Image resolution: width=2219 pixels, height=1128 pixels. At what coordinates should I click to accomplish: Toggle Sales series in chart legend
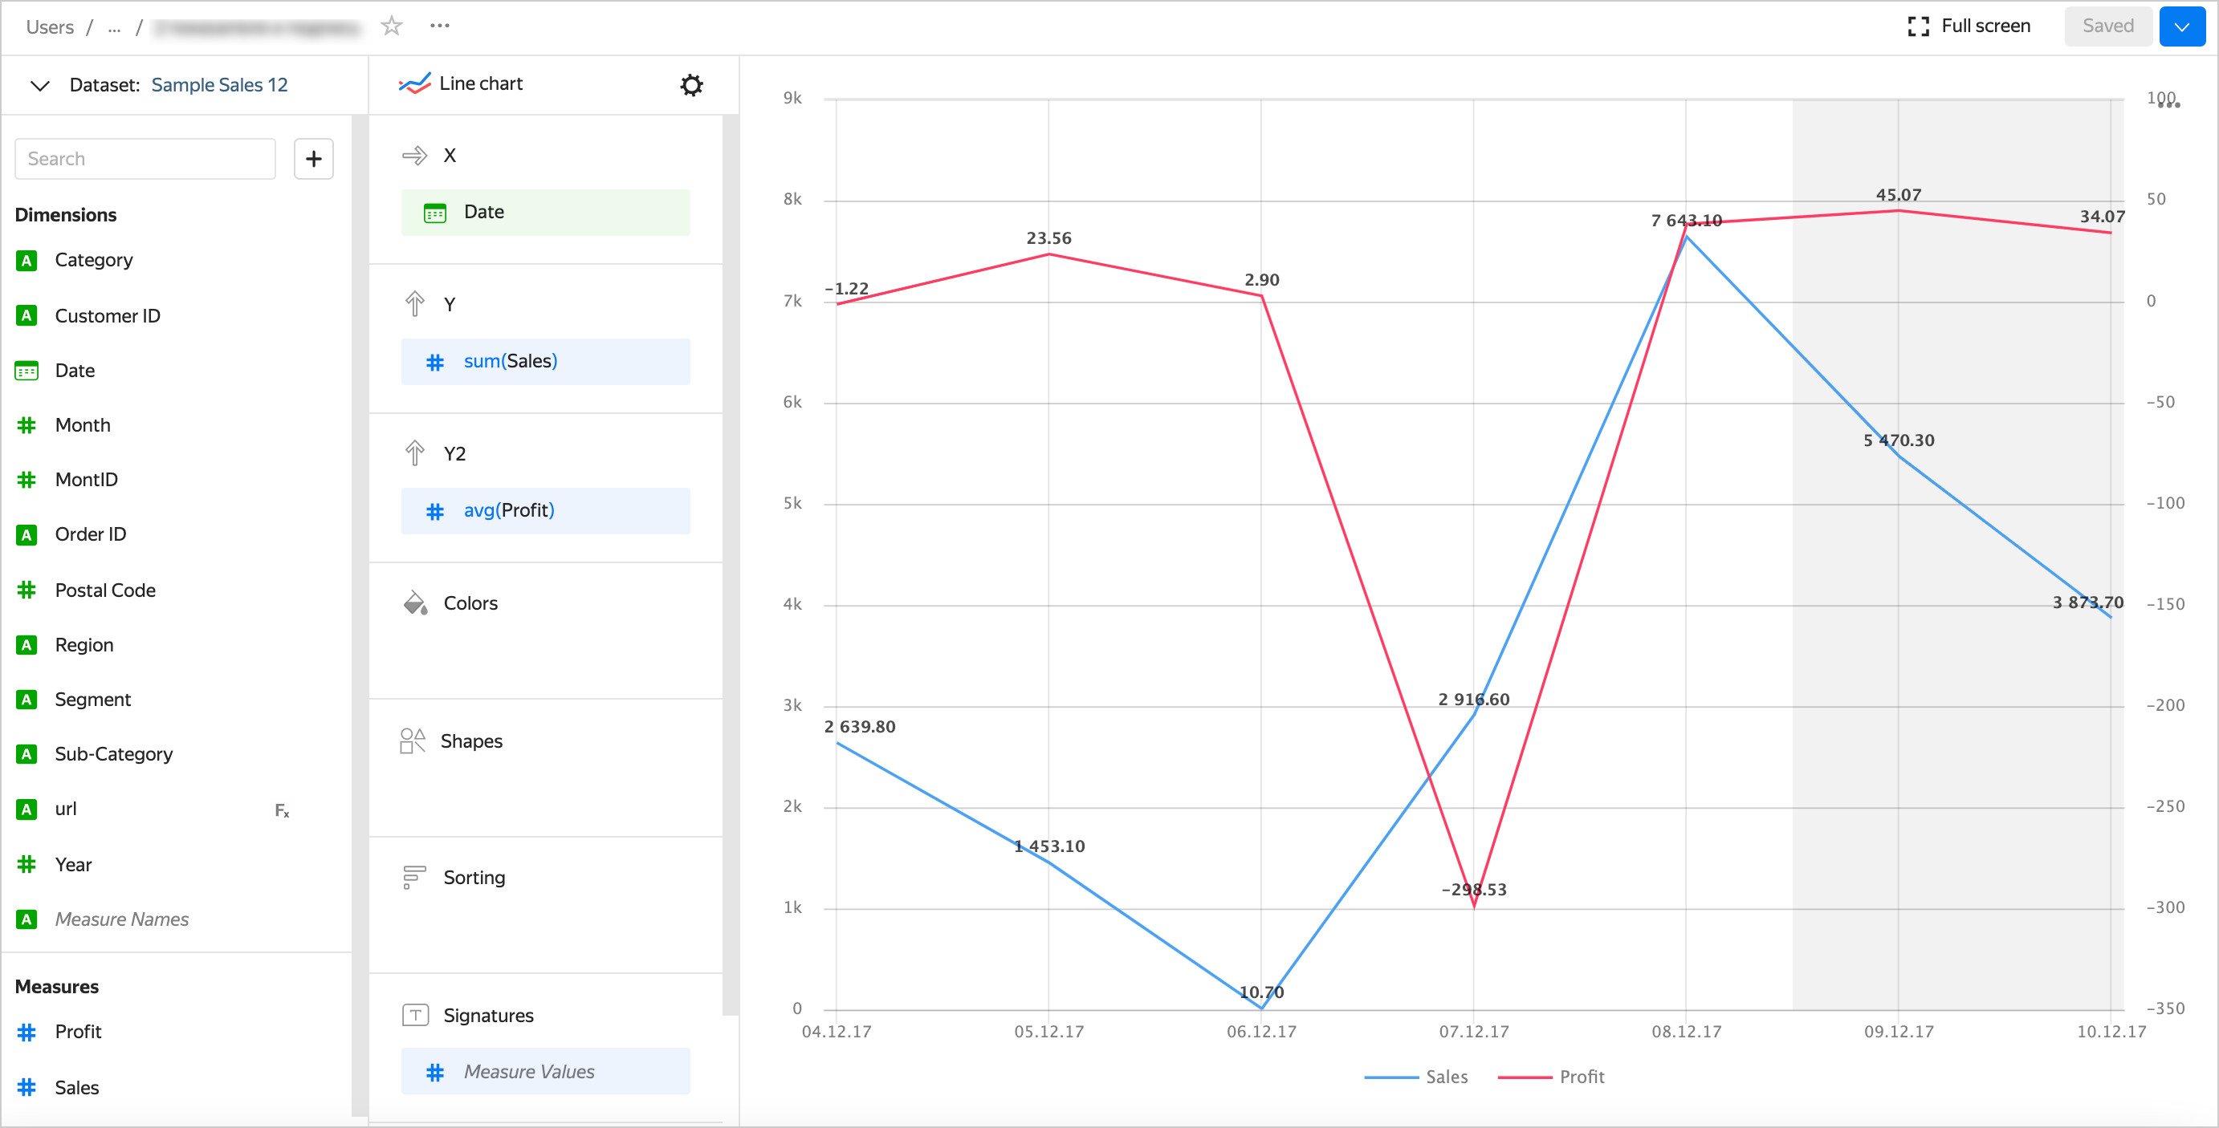pyautogui.click(x=1417, y=1077)
